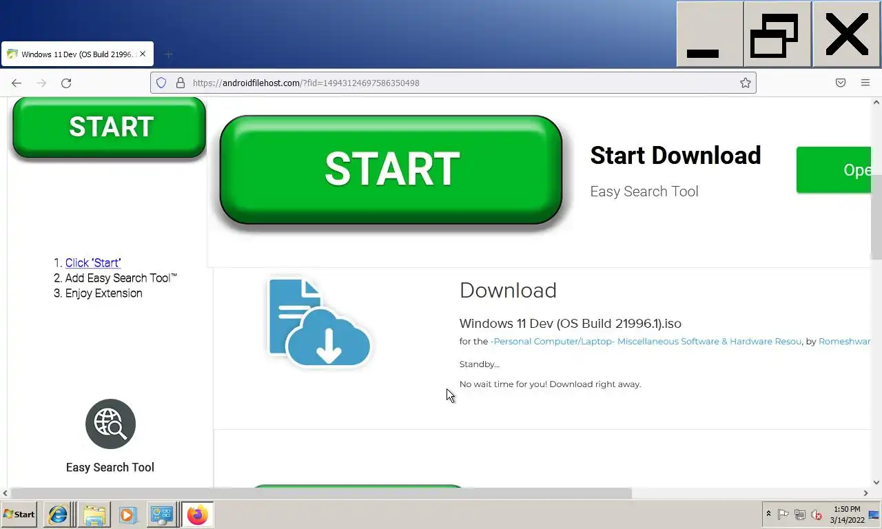882x529 pixels.
Task: Open the Romeshwar uploader link
Action: point(845,342)
